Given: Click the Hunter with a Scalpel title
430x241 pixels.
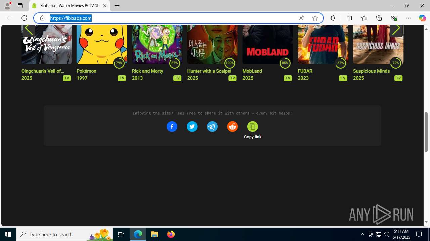Looking at the screenshot, I should [209, 71].
